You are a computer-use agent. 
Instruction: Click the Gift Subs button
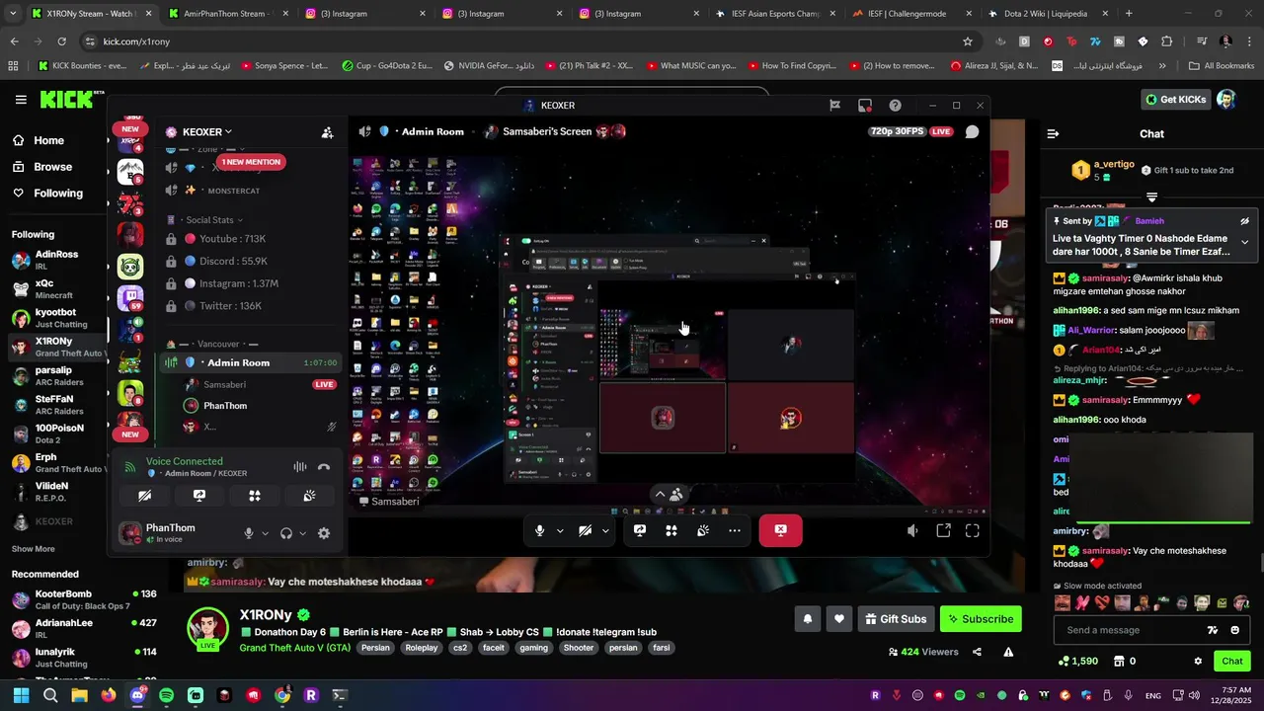(896, 619)
